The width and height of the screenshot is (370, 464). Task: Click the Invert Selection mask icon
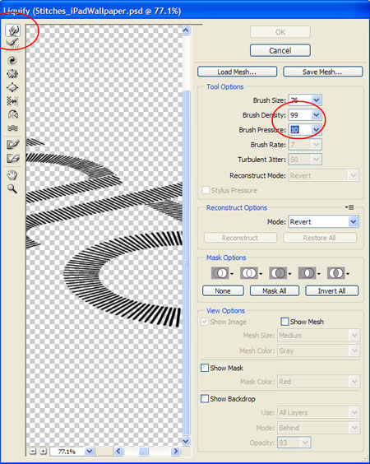point(336,273)
